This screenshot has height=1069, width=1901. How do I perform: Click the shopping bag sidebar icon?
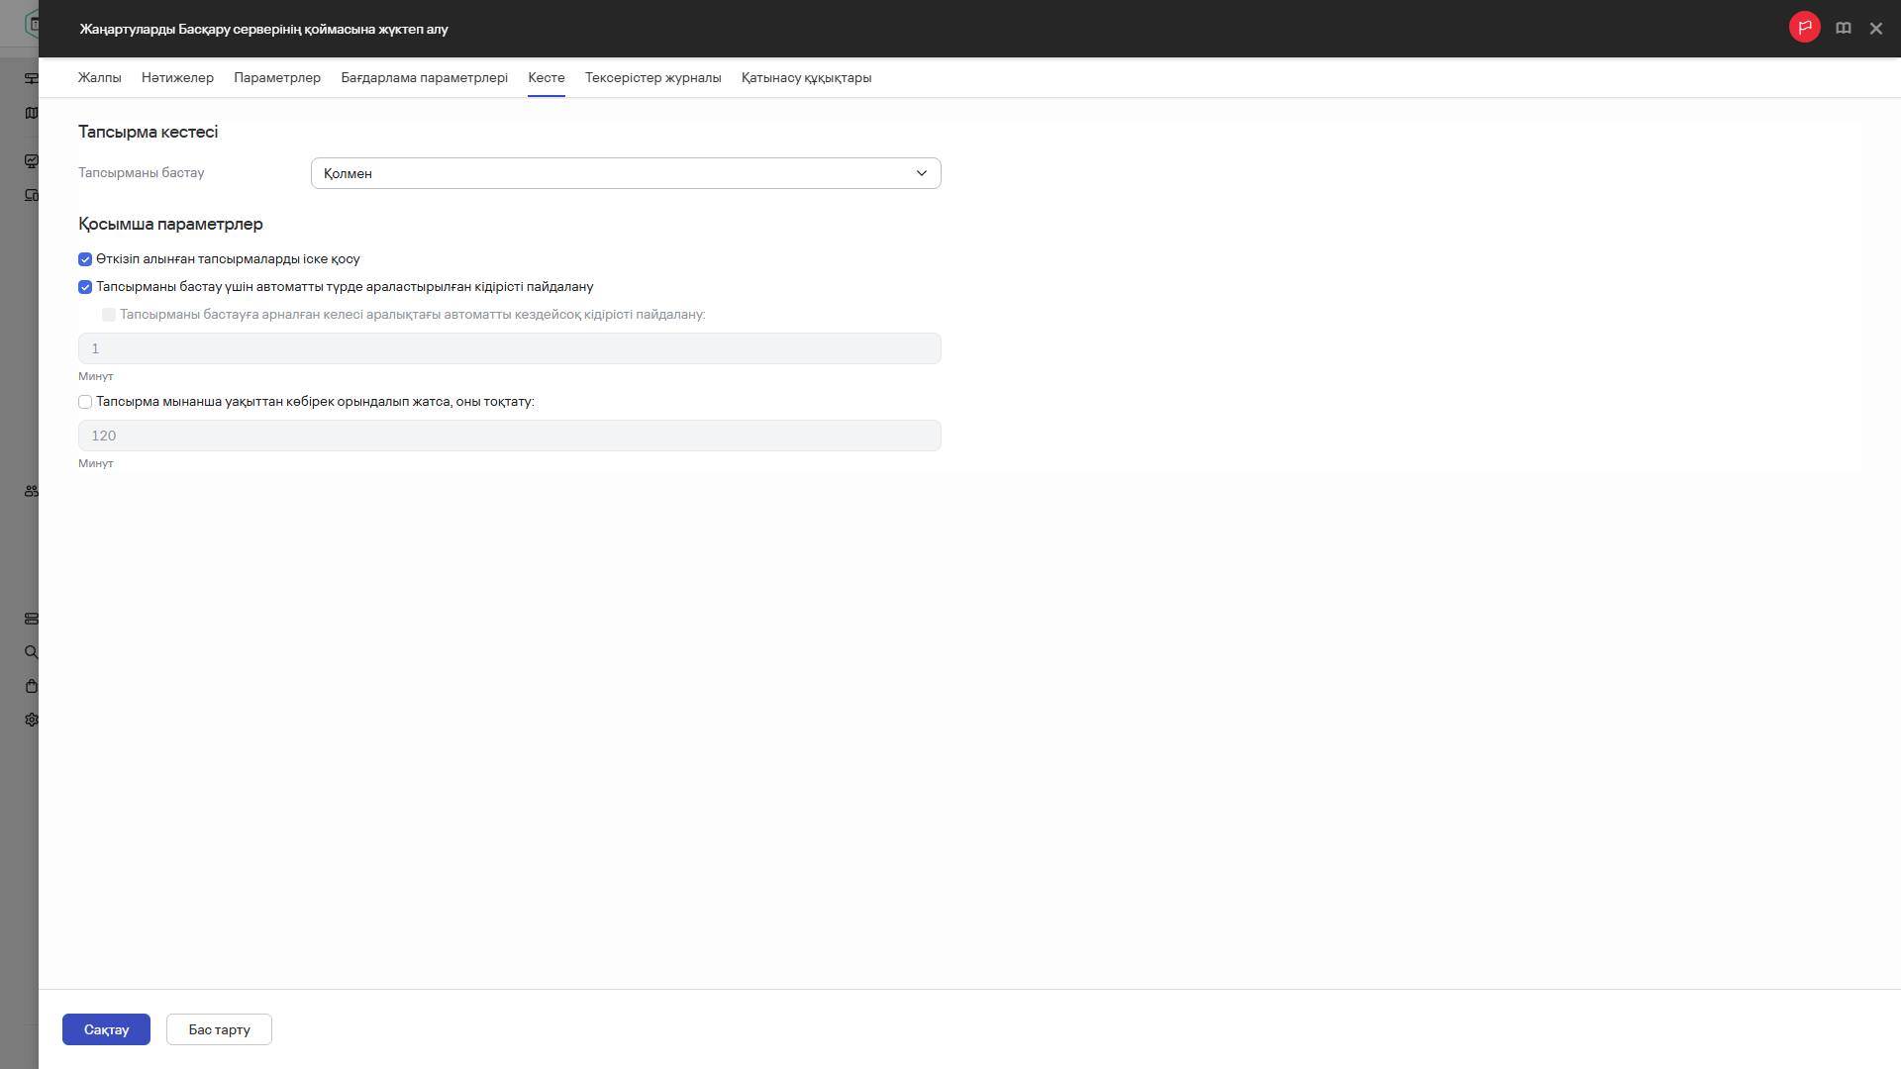(32, 686)
